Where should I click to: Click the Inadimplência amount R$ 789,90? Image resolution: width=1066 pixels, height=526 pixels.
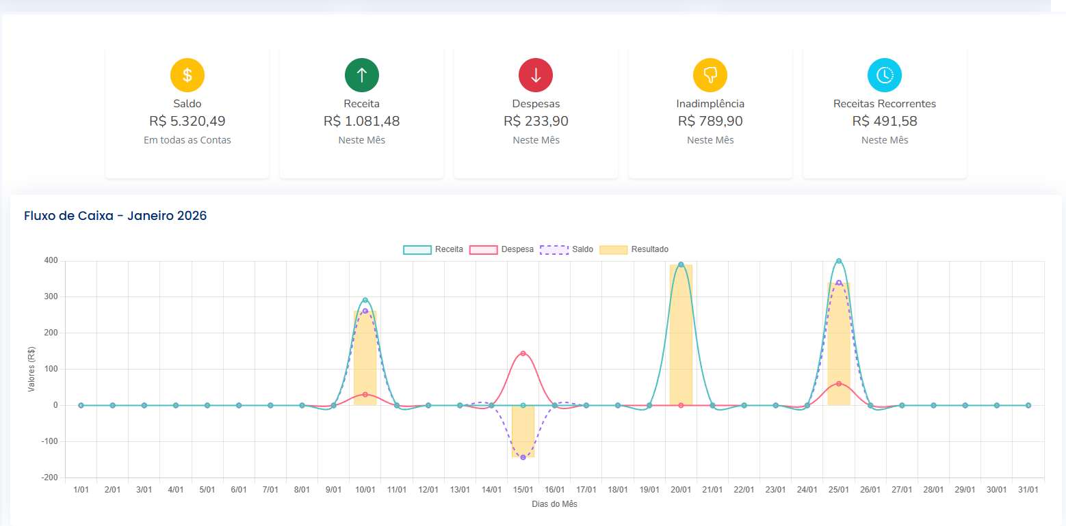[x=710, y=122]
